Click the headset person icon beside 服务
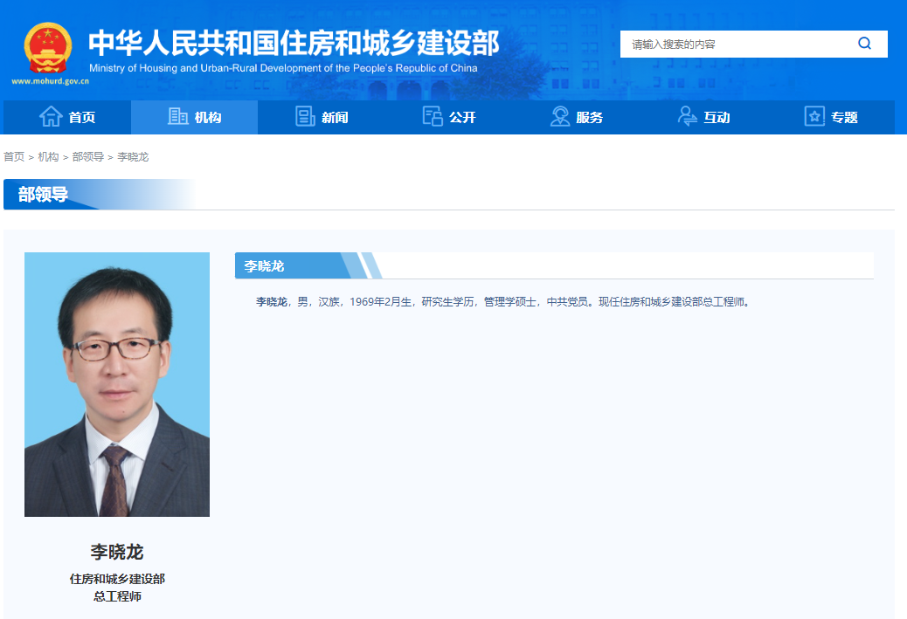Image resolution: width=907 pixels, height=619 pixels. [559, 116]
